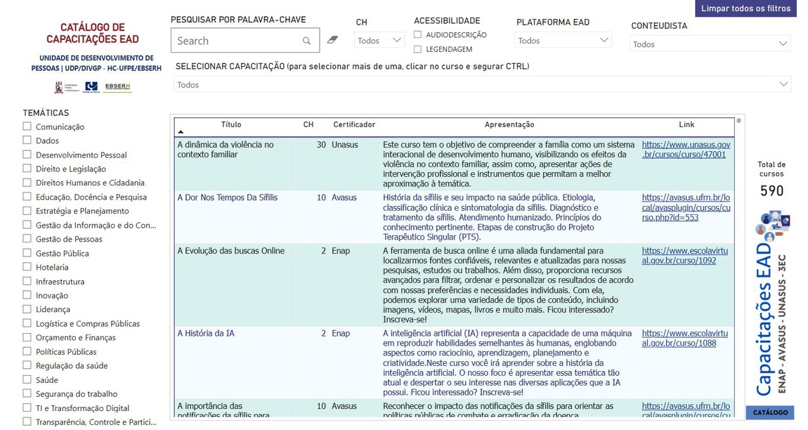Clear the search field using the eraser icon

click(x=332, y=40)
